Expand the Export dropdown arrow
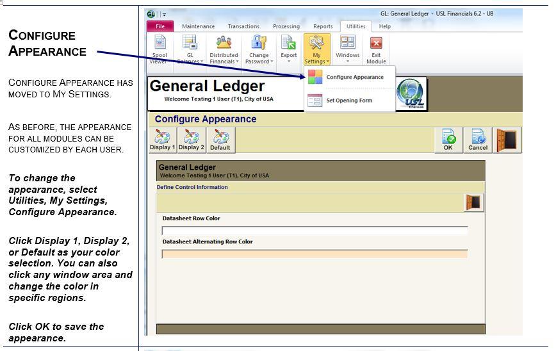Screen dimensions: 556x351 coord(289,61)
